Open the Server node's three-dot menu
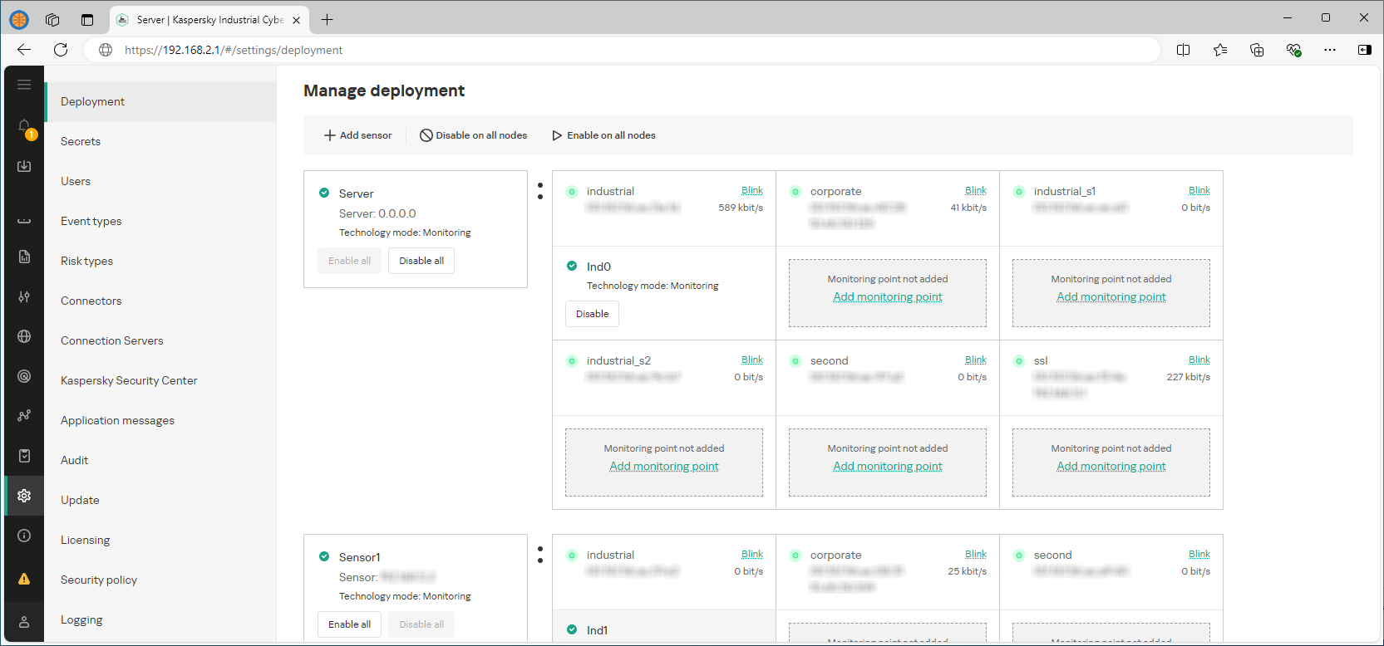This screenshot has width=1384, height=646. 540,191
